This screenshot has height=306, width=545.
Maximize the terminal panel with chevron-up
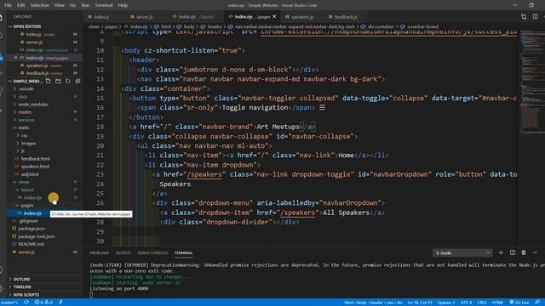pyautogui.click(x=536, y=252)
